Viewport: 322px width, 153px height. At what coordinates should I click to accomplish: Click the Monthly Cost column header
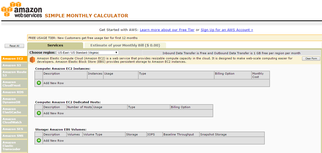coord(261,75)
